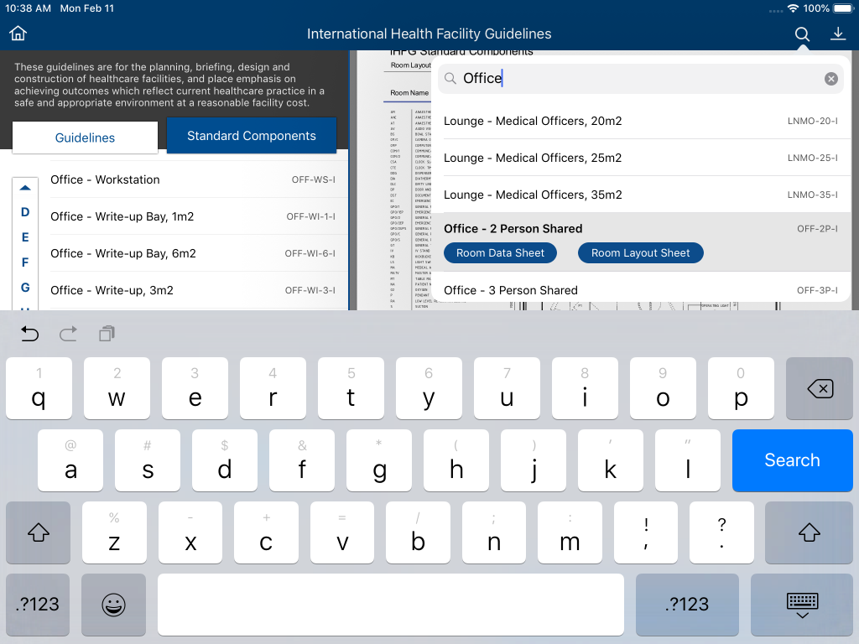Tap the h key
The image size is (859, 644).
456,460
